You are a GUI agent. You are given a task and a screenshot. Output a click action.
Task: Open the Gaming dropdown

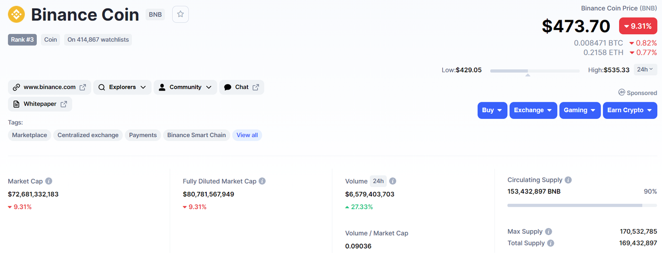click(x=580, y=110)
